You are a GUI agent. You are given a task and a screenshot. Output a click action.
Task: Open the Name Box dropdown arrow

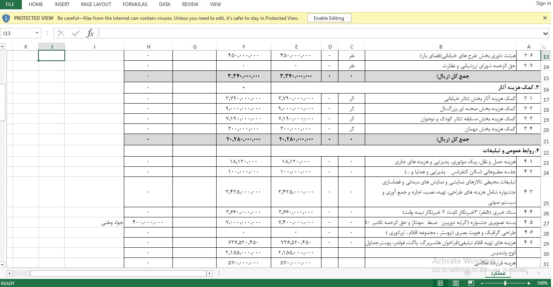[37, 33]
